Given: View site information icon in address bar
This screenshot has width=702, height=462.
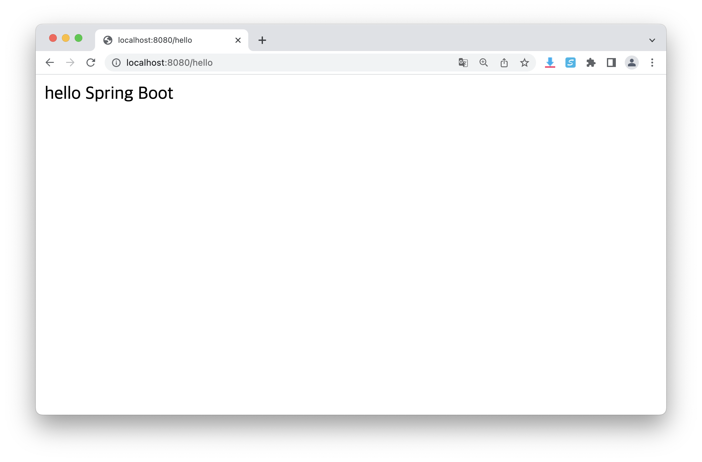Looking at the screenshot, I should point(116,63).
